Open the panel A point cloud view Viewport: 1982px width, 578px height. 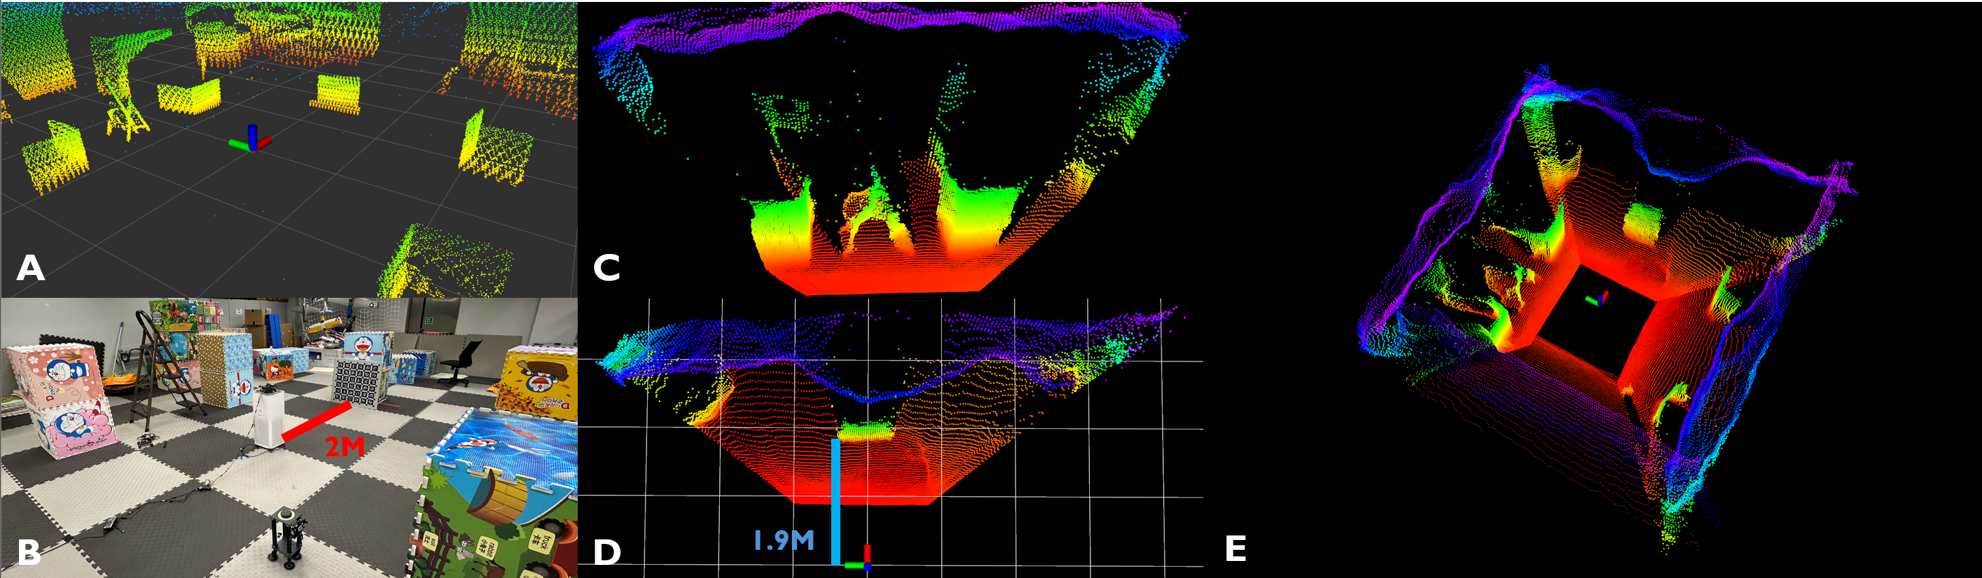(289, 149)
